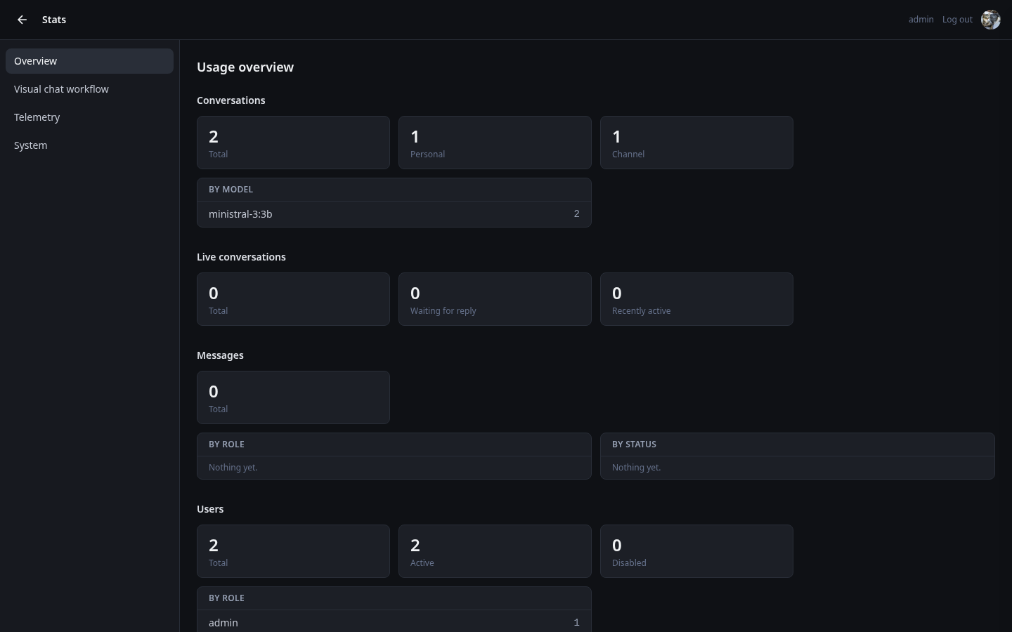The width and height of the screenshot is (1012, 632).
Task: Click the BY STATUS table header
Action: (x=798, y=445)
